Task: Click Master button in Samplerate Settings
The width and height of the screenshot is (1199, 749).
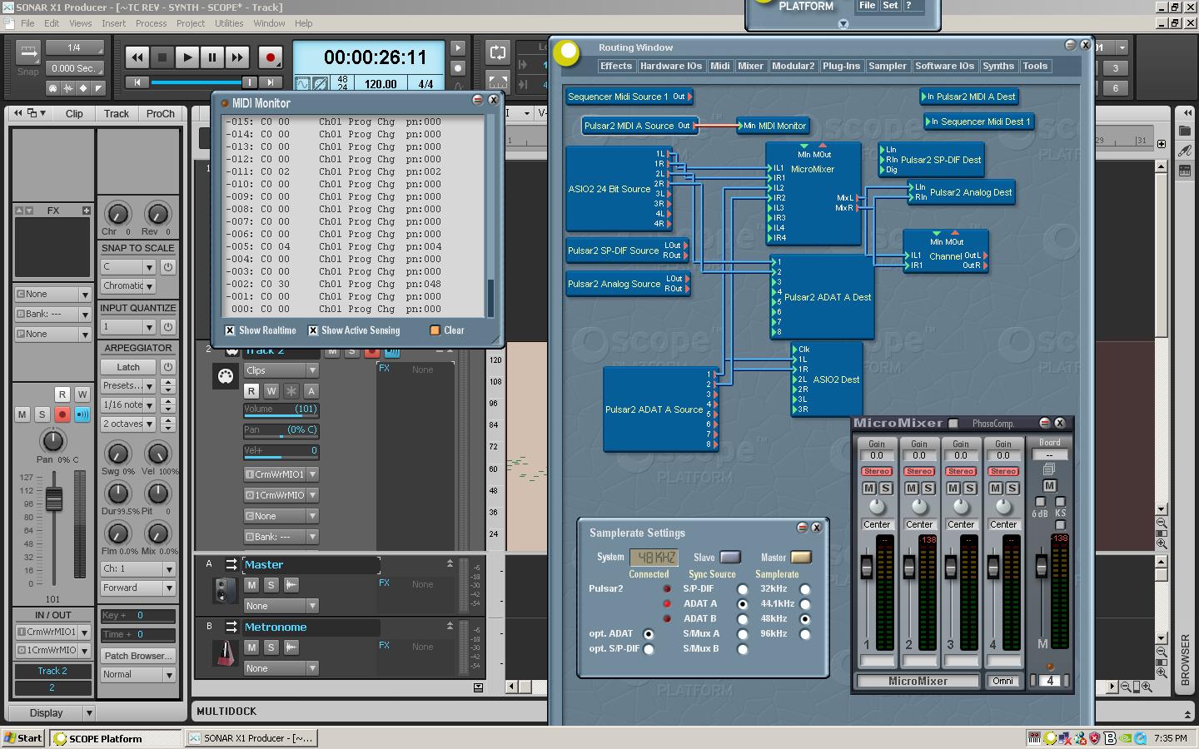Action: [801, 557]
